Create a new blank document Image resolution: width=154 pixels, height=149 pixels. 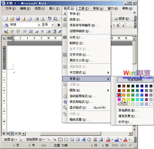pyautogui.click(x=6, y=19)
